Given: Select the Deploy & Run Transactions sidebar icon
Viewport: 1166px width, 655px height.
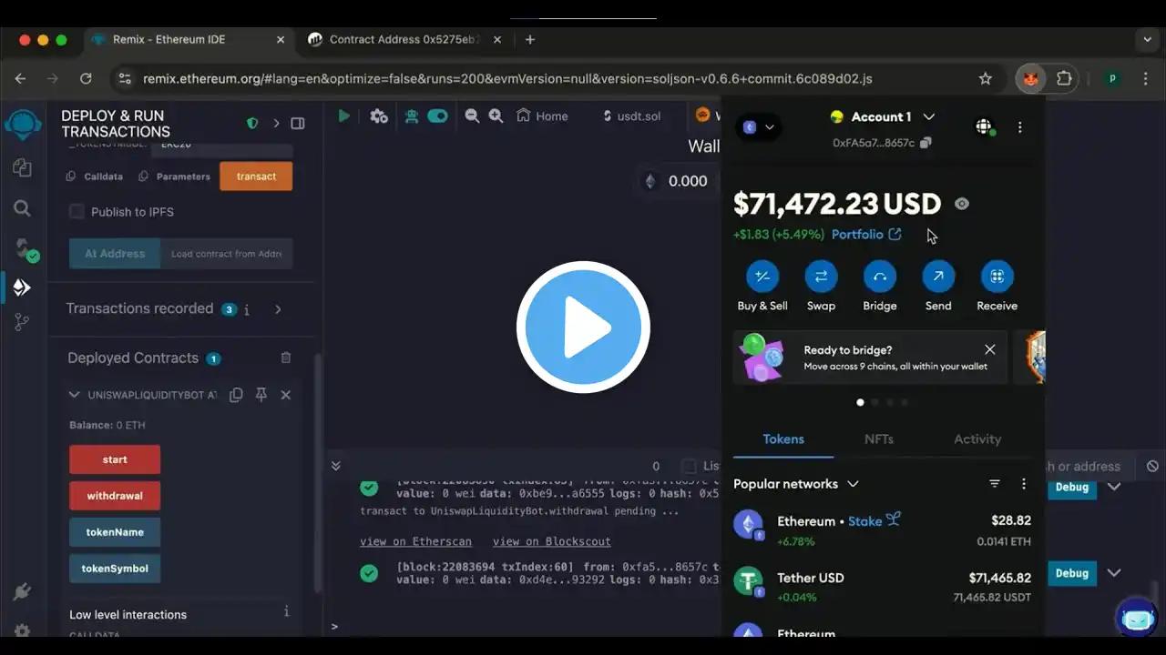Looking at the screenshot, I should (22, 287).
